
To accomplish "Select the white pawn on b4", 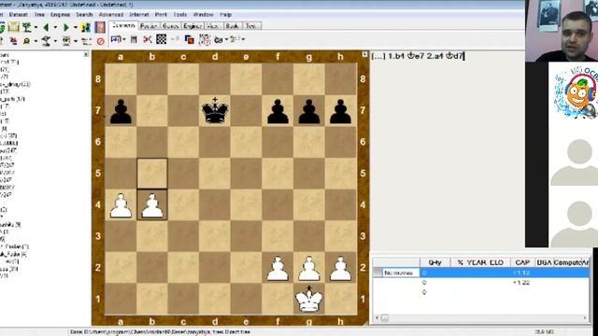I will (152, 205).
